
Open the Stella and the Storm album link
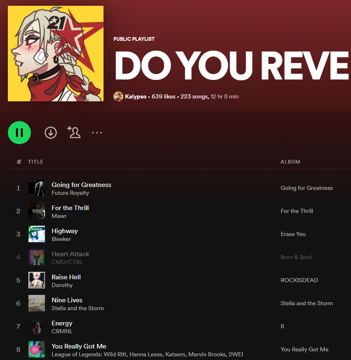point(306,303)
